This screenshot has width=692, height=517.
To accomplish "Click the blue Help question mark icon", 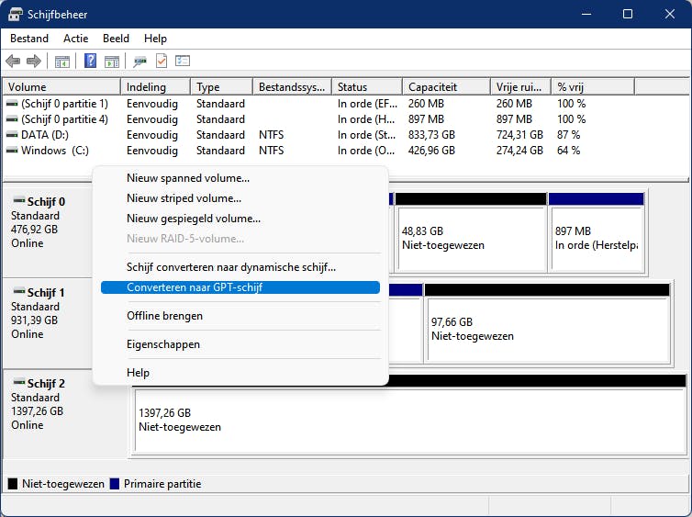I will coord(91,62).
